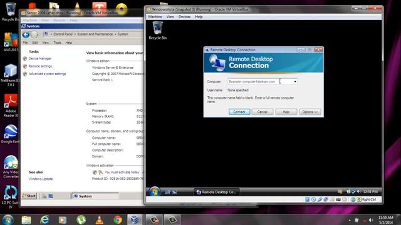
Task: Select NetBeans IDE 7.0.1 desktop shortcut
Action: [10, 76]
